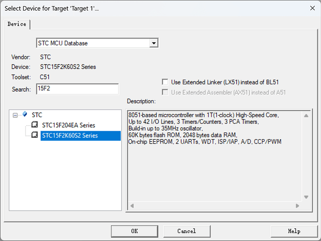Viewport: 321px width, 241px height.
Task: Click the Device value 'STC15F2K60S2 Series' text
Action: [68, 67]
